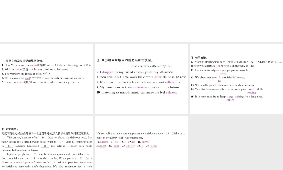Image resolution: width=283 pixels, height=170 pixels.
Task: Click answer 22 'eating'
Action: 116,146
